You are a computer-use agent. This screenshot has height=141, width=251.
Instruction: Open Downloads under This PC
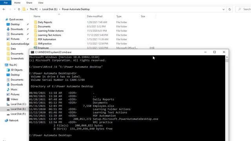(16, 85)
